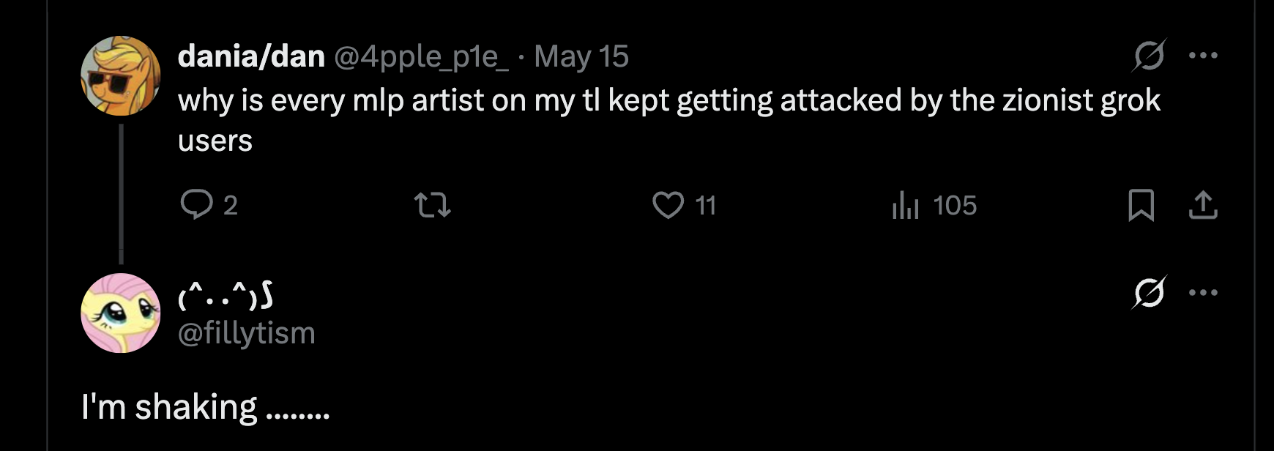Visit the dania/dan display name link
This screenshot has height=451, width=1274.
click(x=251, y=56)
